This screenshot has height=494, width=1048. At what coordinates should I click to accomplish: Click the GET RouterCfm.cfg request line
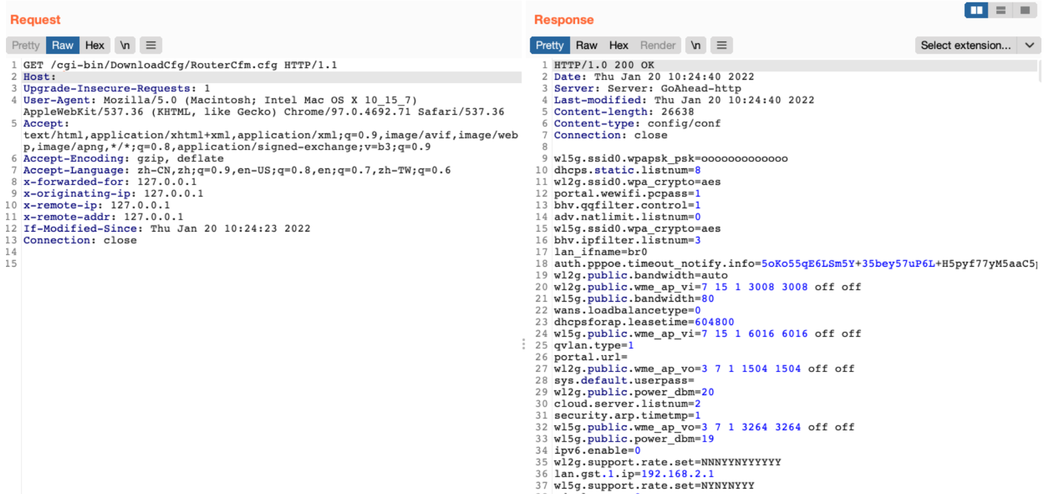pos(179,65)
